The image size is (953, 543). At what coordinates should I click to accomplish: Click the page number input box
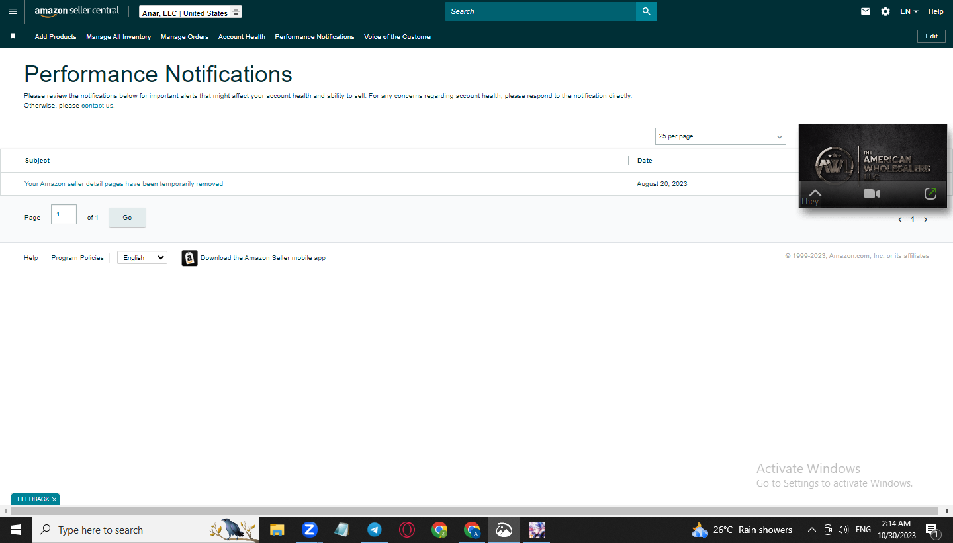(64, 214)
